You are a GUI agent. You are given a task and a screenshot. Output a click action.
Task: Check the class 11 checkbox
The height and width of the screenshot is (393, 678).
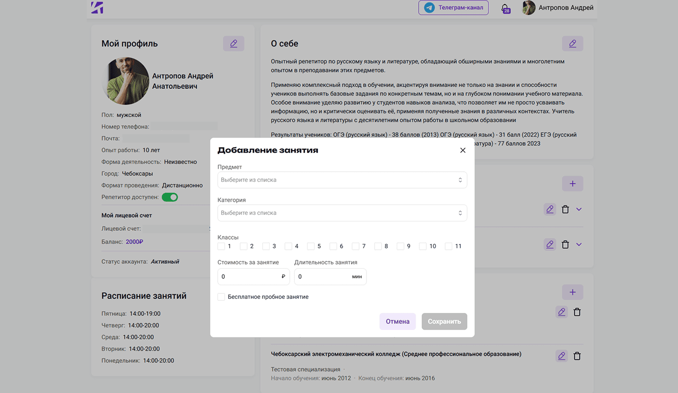[448, 246]
